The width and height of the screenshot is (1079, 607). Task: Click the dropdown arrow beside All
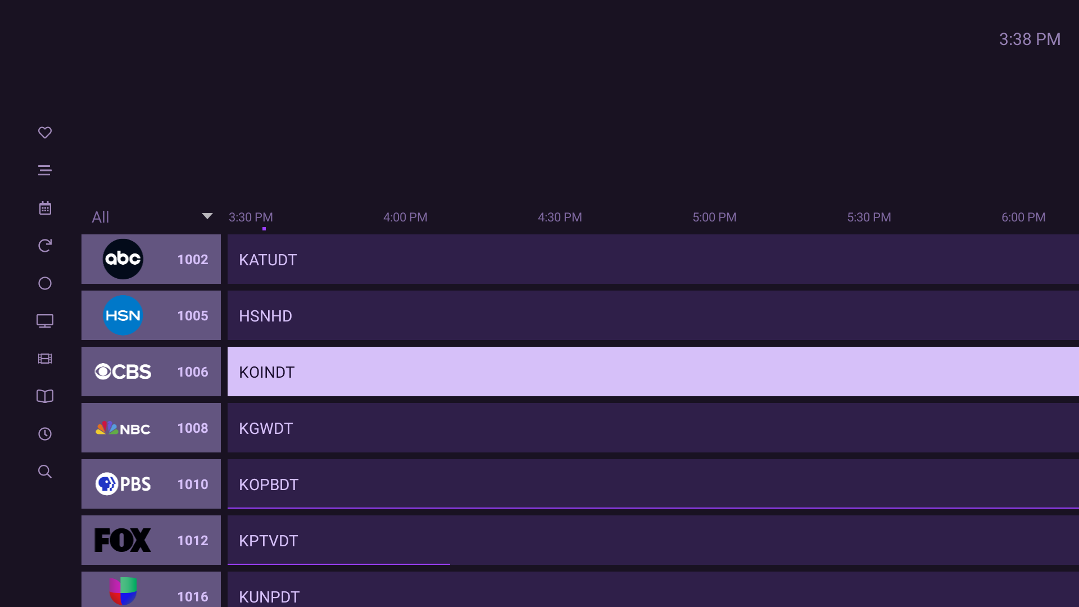207,216
